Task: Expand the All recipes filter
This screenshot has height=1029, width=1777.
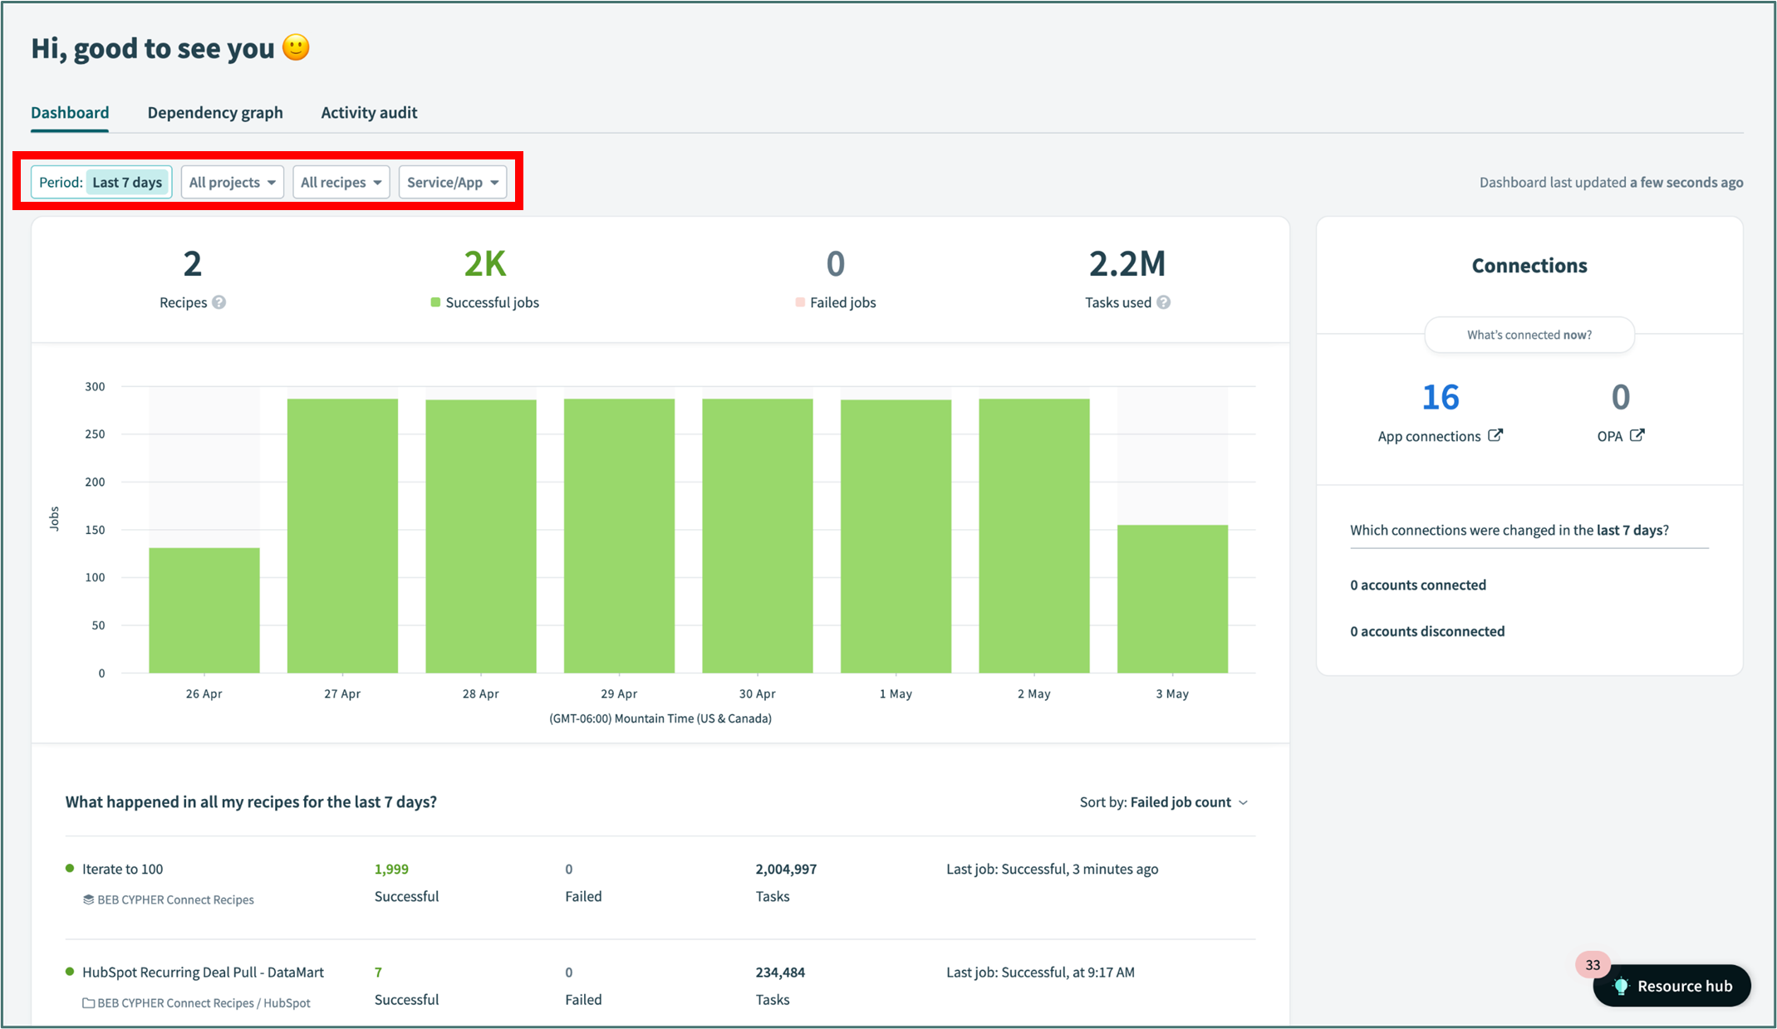Action: point(341,182)
